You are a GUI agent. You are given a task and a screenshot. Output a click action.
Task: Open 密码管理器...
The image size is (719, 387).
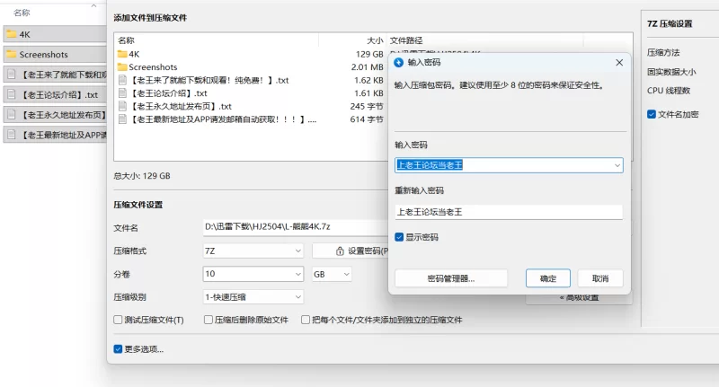tap(451, 278)
